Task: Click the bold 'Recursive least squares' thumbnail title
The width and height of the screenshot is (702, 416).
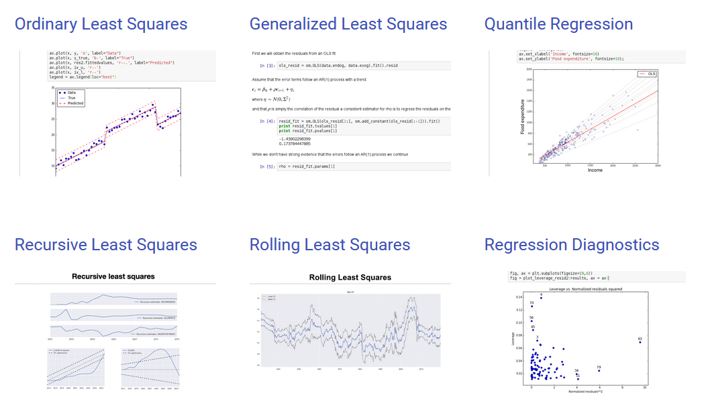Action: (x=113, y=276)
